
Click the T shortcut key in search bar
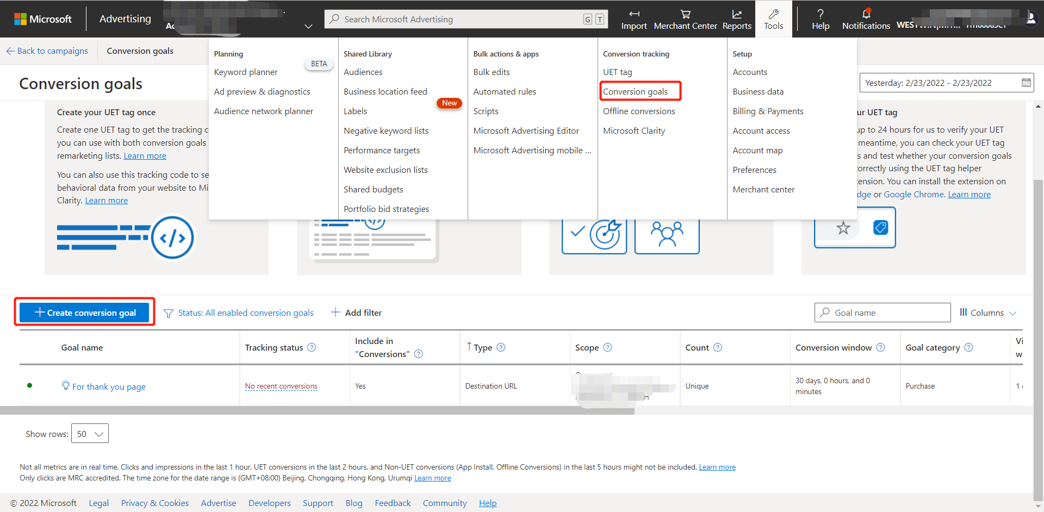[600, 19]
